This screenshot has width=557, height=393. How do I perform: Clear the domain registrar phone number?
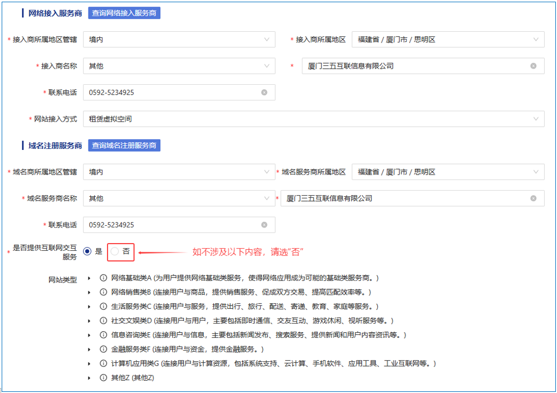click(x=264, y=225)
